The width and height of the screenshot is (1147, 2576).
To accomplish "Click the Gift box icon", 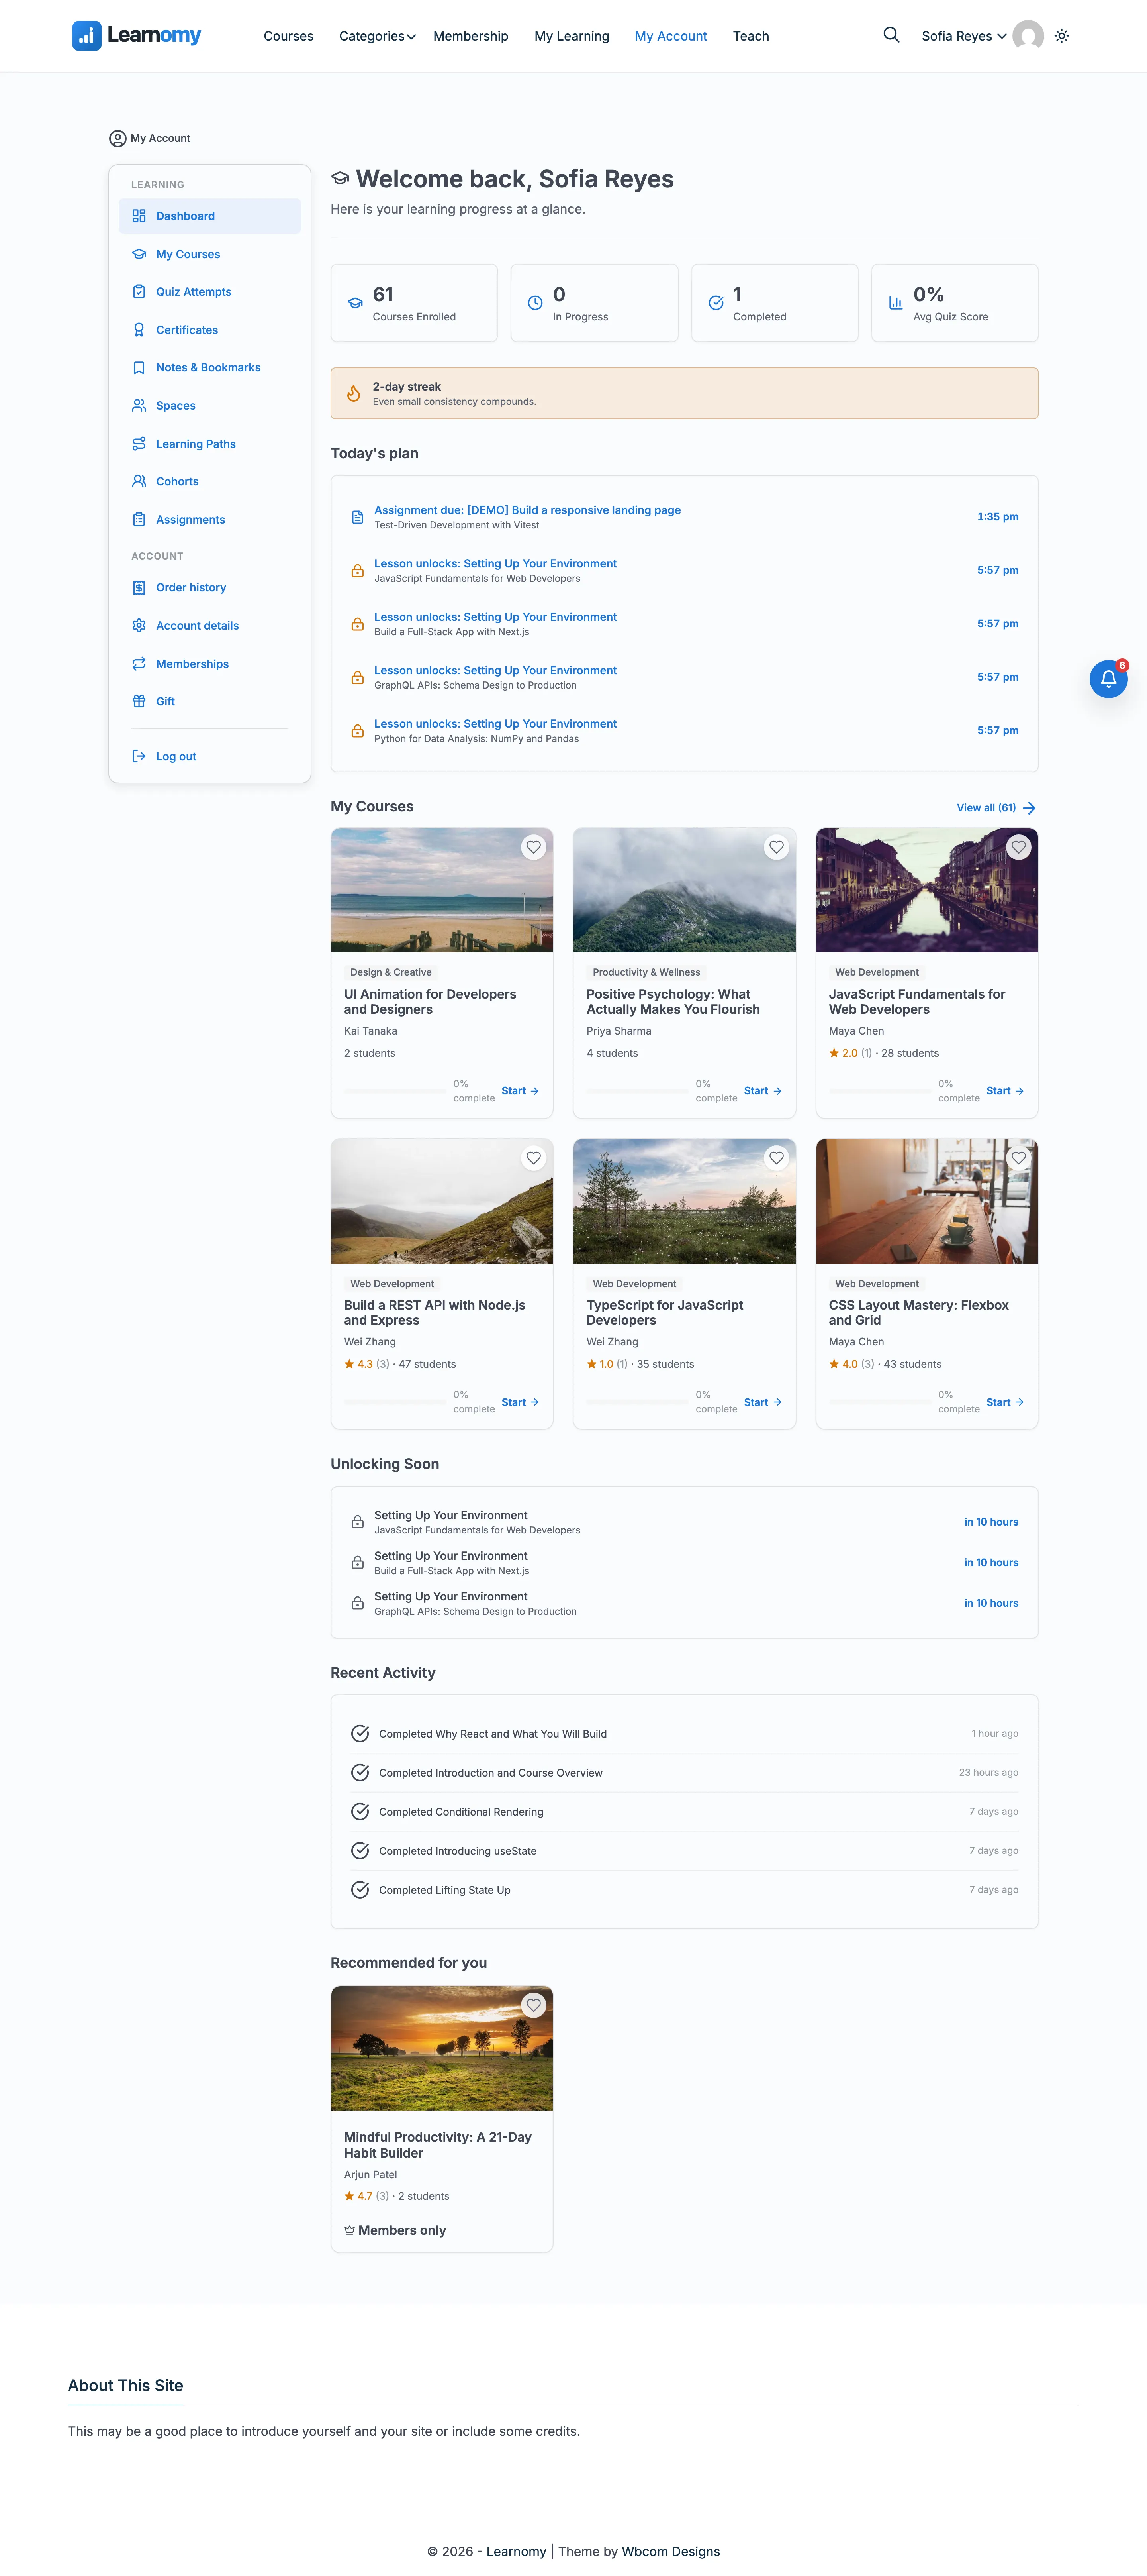I will [139, 701].
